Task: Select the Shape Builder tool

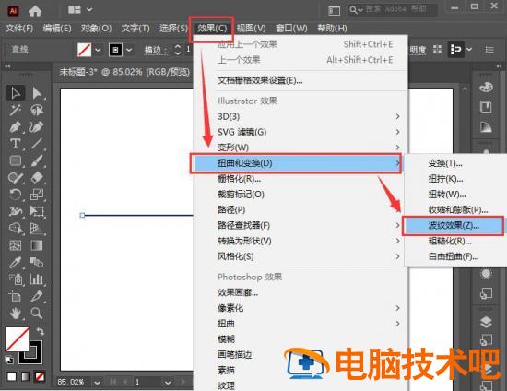Action: click(x=15, y=229)
